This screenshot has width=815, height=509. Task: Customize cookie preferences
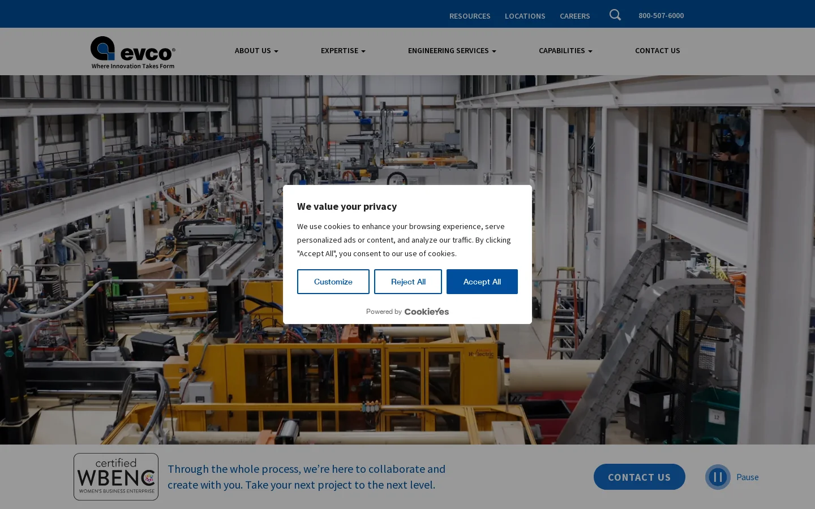[333, 282]
